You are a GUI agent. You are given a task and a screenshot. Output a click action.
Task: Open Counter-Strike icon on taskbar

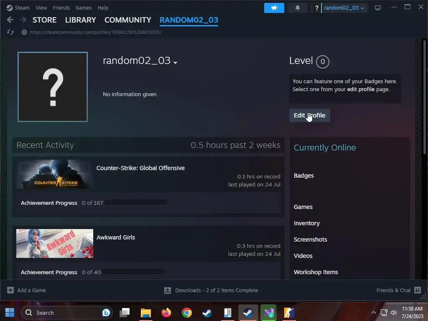[x=289, y=313]
